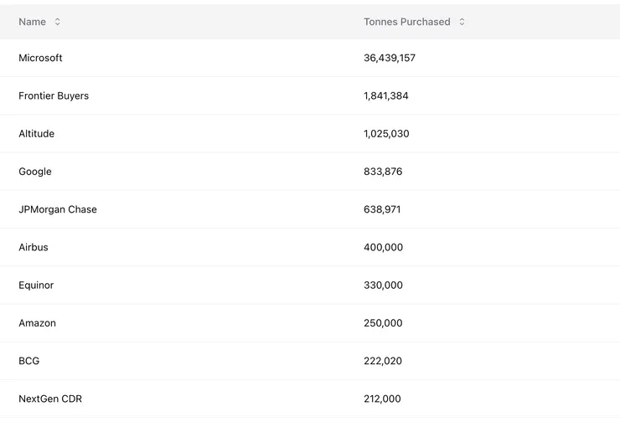Click the 1,841,384 tonnes value
620x422 pixels.
(386, 95)
